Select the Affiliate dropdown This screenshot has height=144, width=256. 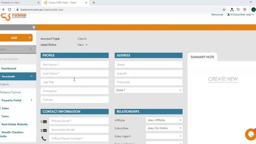click(164, 120)
